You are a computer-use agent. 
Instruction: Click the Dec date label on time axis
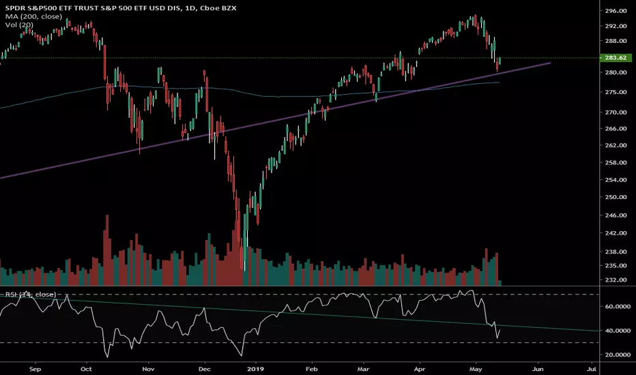(x=205, y=369)
